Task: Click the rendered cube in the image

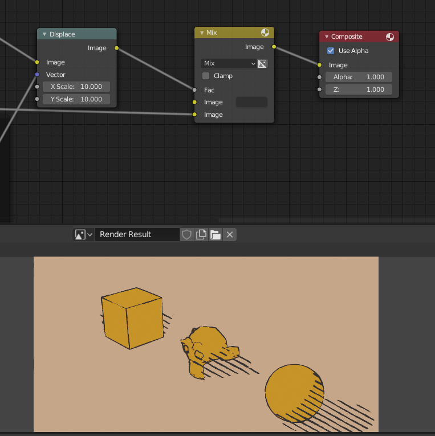Action: click(132, 319)
